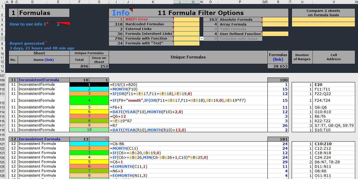This screenshot has width=358, height=179.
Task: Select the bright green cell 4 in sheet 11
Action: 89,100
